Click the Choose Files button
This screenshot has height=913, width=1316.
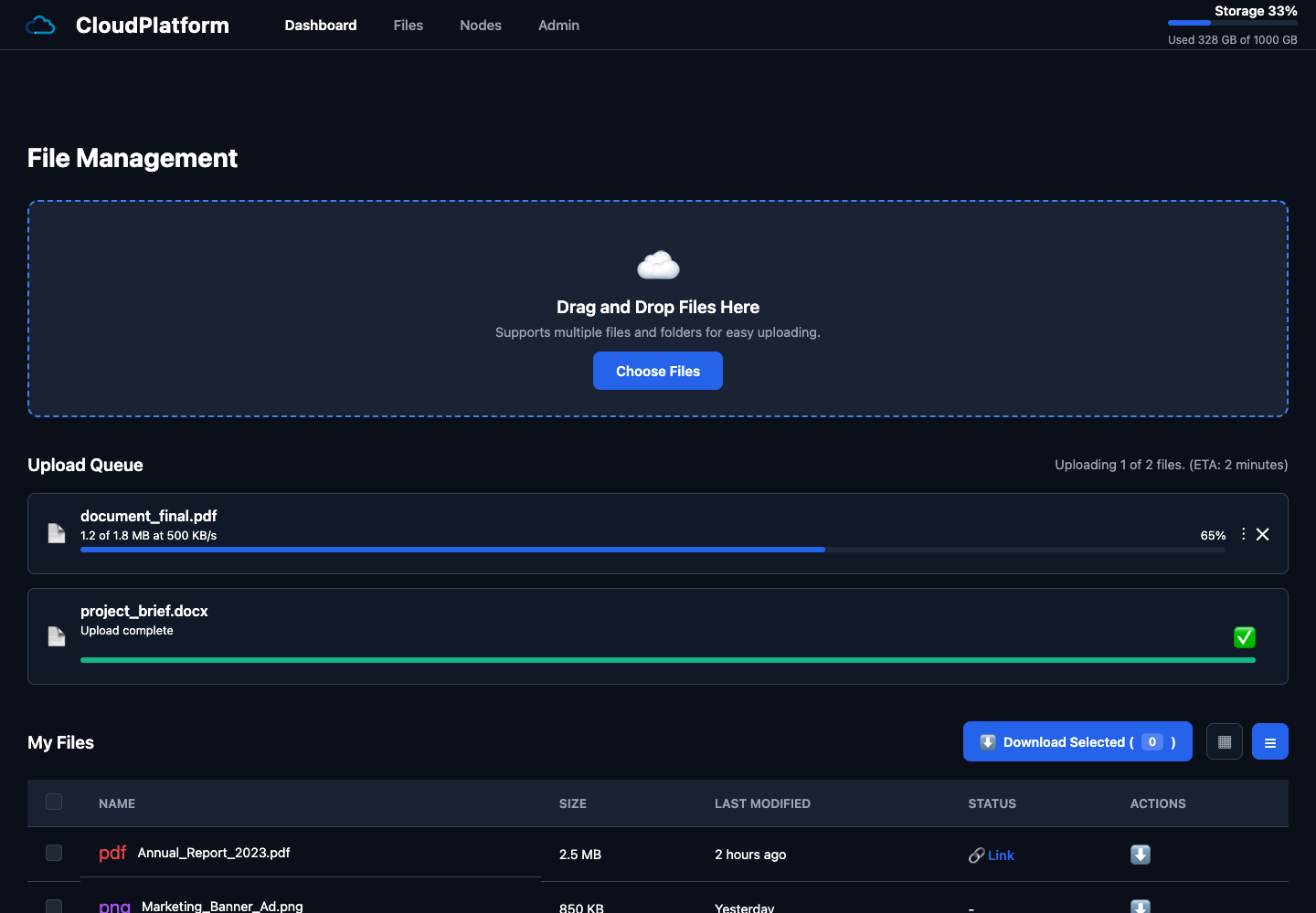658,371
